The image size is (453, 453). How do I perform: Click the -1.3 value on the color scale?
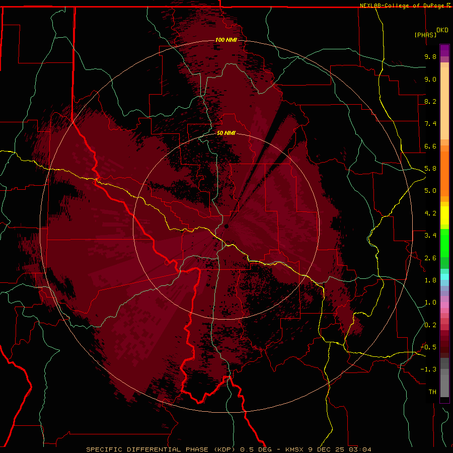(428, 369)
